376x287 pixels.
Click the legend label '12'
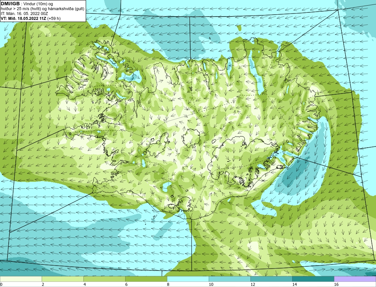[253, 284]
